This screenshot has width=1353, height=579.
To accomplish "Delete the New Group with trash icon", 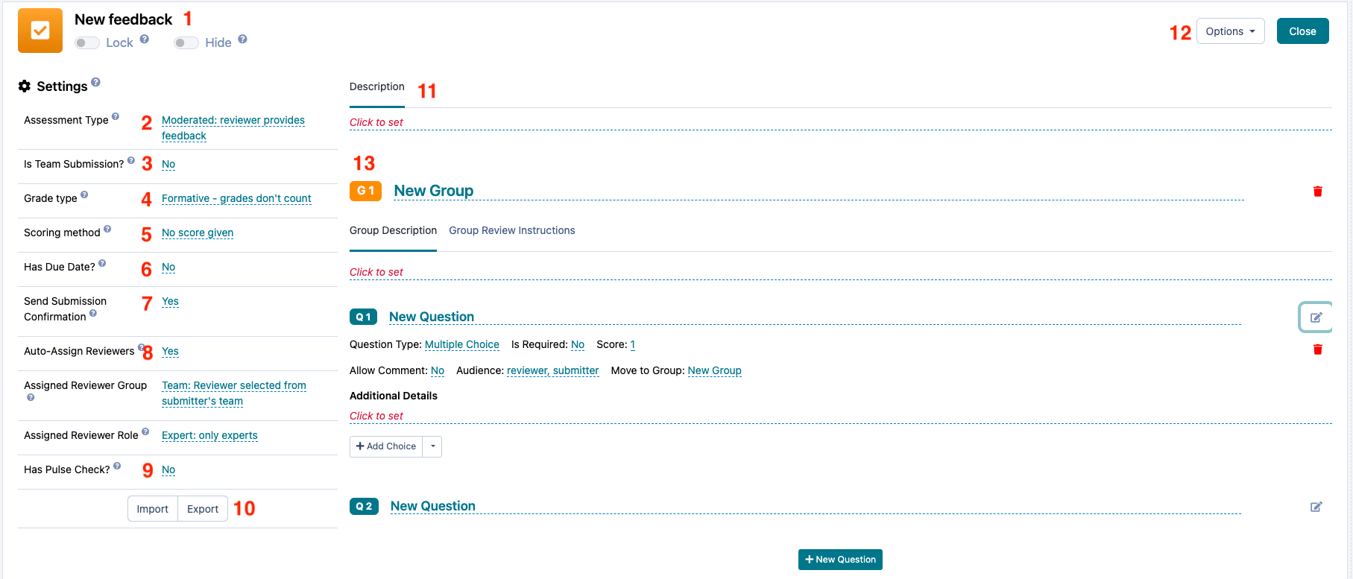I will (1317, 192).
